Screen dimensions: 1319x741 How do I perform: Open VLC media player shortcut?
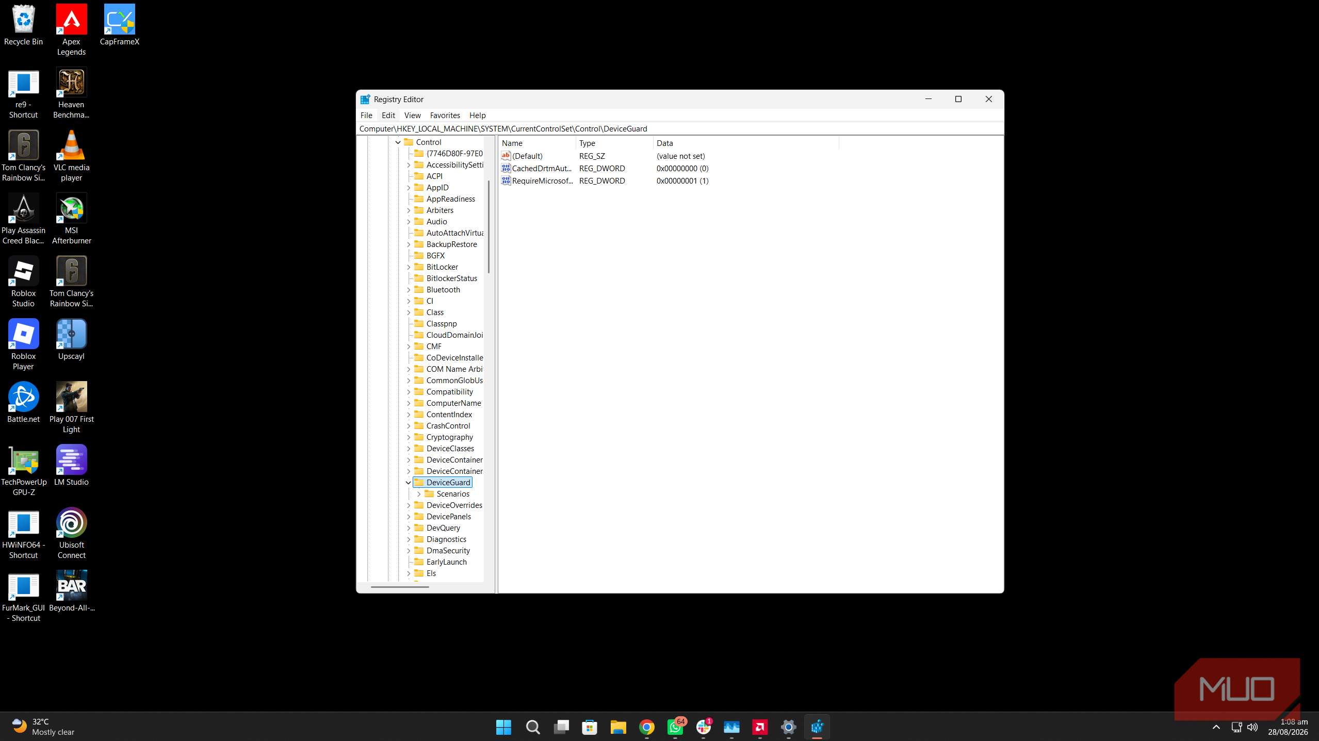coord(71,156)
